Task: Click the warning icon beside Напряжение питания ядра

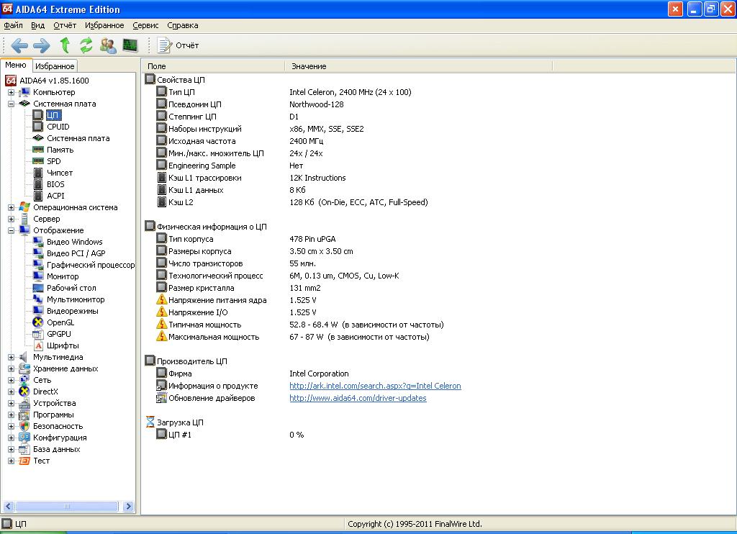Action: 161,300
